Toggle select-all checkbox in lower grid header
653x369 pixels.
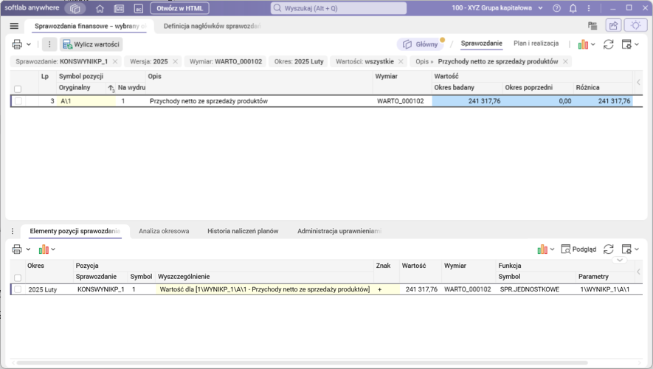[18, 277]
